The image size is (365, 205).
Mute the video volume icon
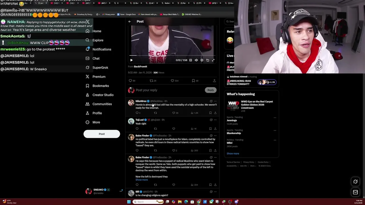point(196,60)
